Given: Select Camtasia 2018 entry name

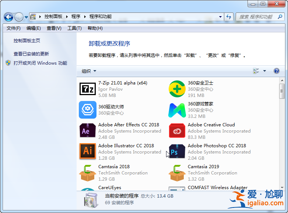Looking at the screenshot, I should 114,167.
